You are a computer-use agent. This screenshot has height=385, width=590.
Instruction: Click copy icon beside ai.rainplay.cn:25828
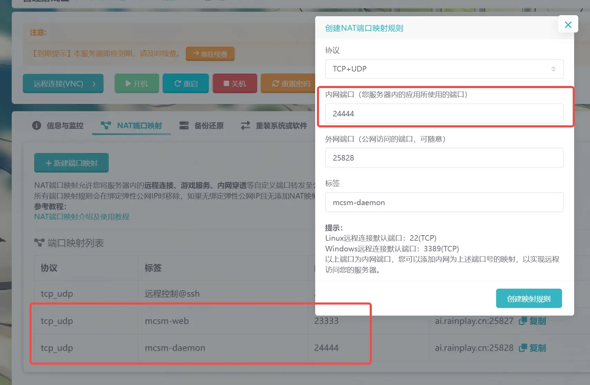click(523, 348)
